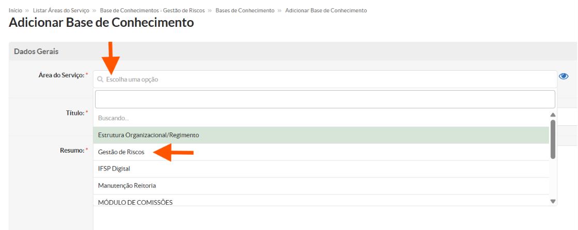Click the dropdown list scrollbar thumb
The image size is (578, 230).
pyautogui.click(x=553, y=139)
